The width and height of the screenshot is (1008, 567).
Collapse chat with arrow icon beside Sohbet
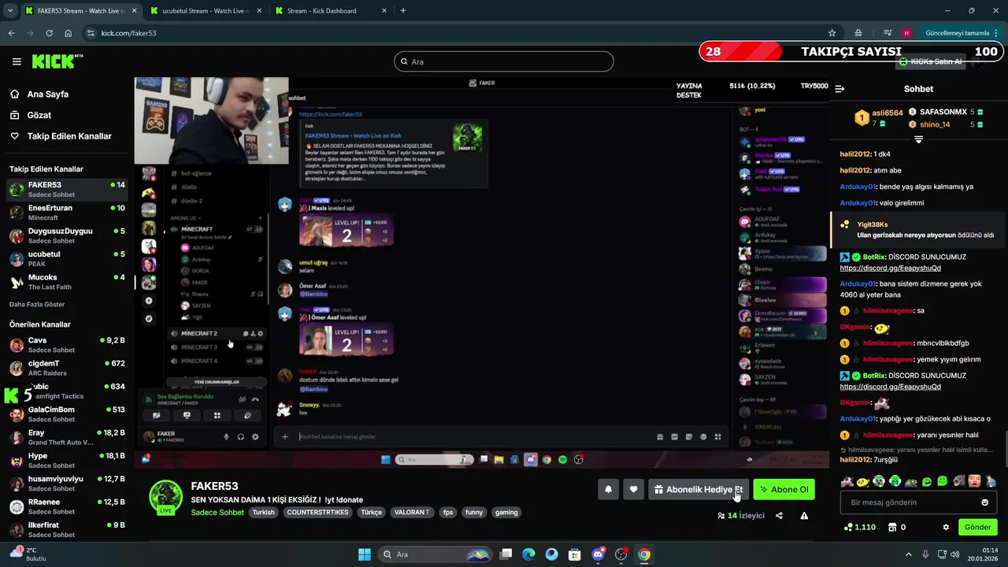pyautogui.click(x=839, y=89)
